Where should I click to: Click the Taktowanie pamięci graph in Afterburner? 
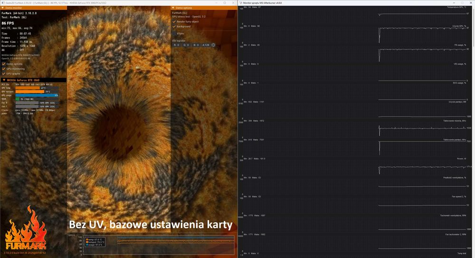pyautogui.click(x=355, y=149)
